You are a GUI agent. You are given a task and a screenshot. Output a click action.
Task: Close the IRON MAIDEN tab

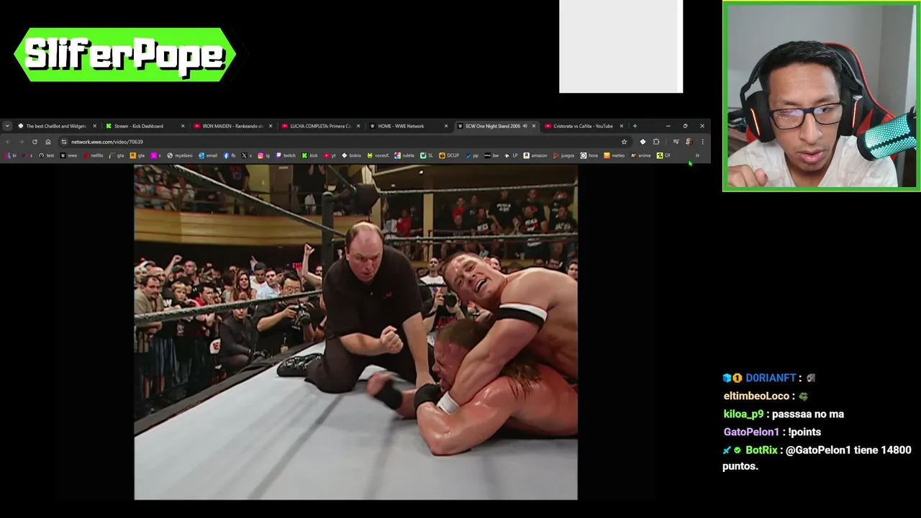[x=271, y=126]
